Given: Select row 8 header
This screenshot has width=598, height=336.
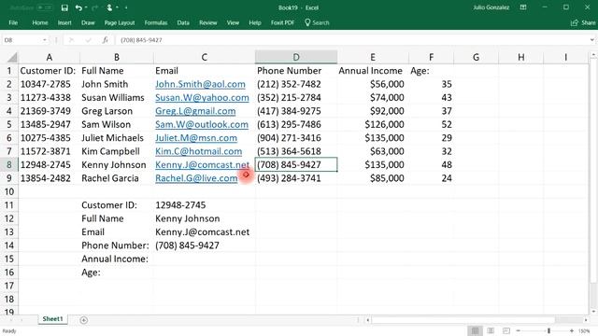Looking at the screenshot, I should tap(9, 164).
